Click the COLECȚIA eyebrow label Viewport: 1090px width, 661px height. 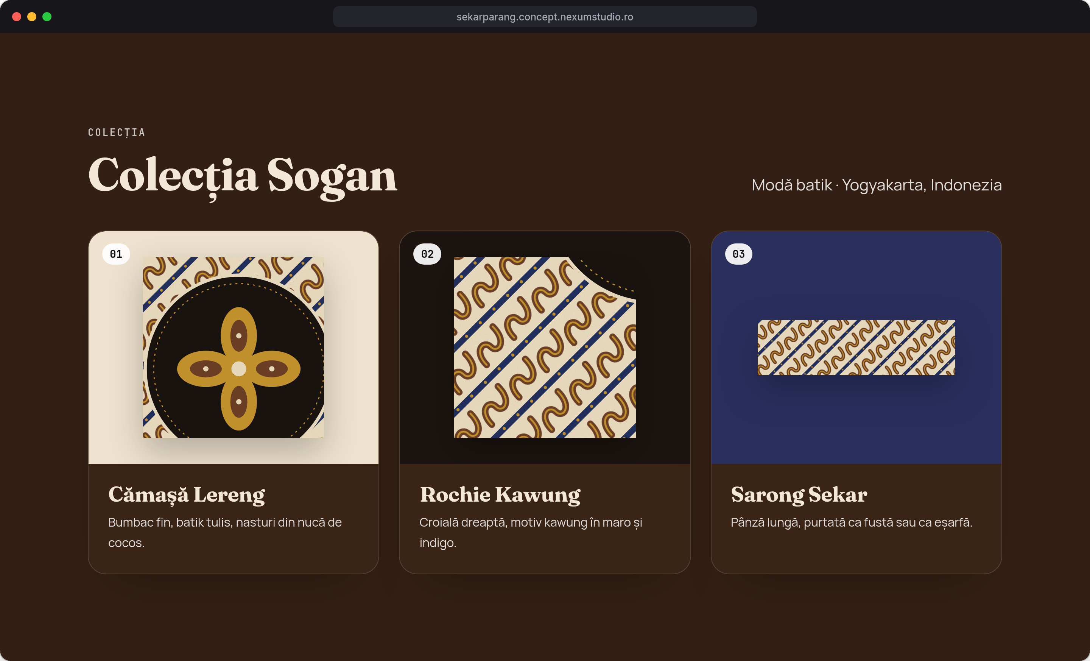(x=116, y=133)
